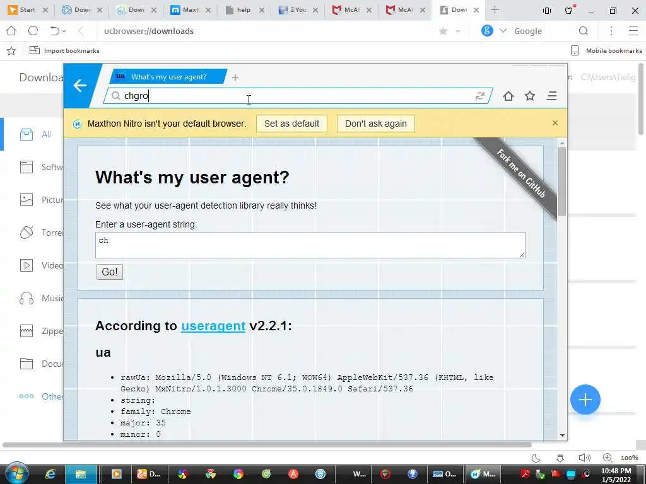Switch to the Start tab

[x=28, y=10]
